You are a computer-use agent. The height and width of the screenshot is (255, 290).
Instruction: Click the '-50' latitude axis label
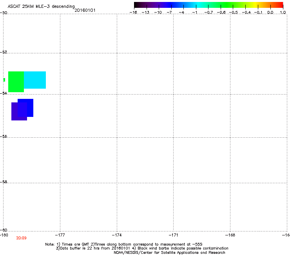(x=4, y=13)
